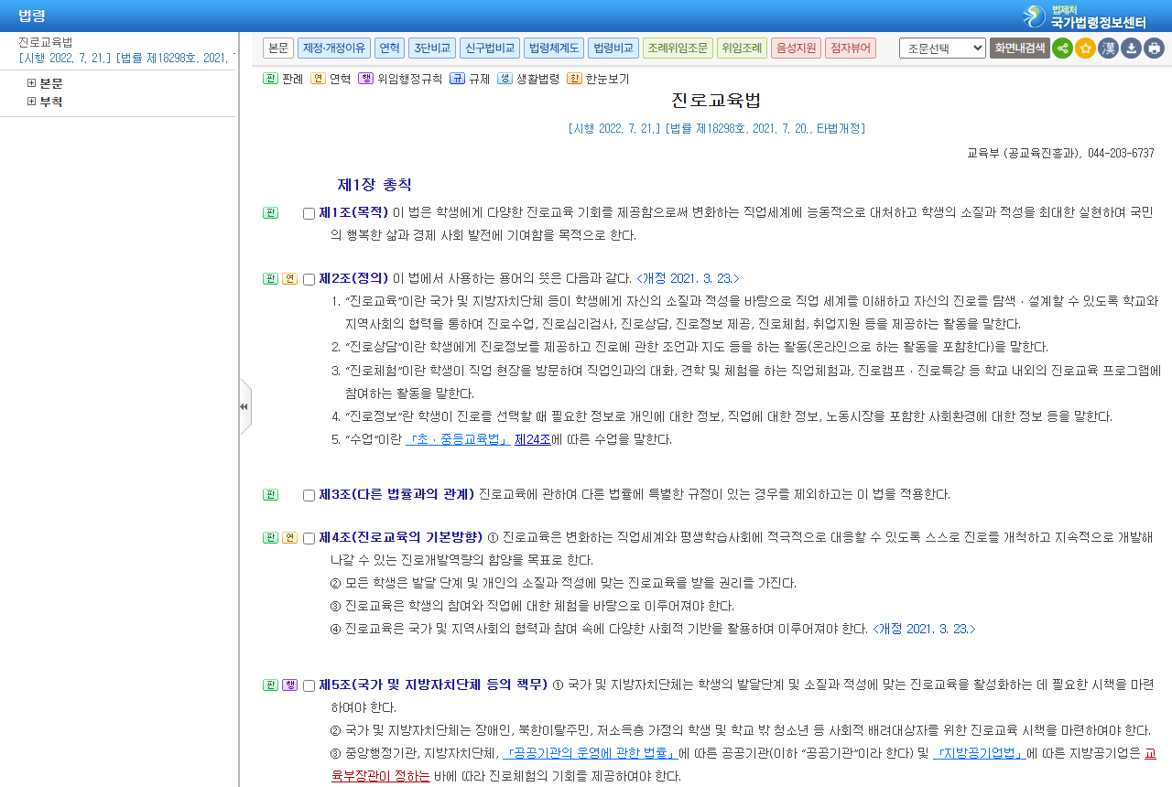Open 「공공기관의 운영에 관한 법률」 link
The height and width of the screenshot is (787, 1172).
click(x=590, y=754)
